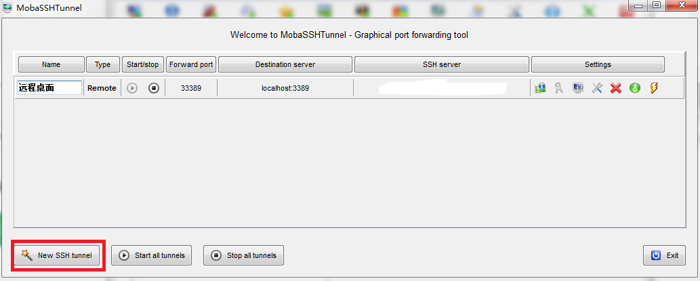Click the lightning bolt auto-reconnect icon

653,88
